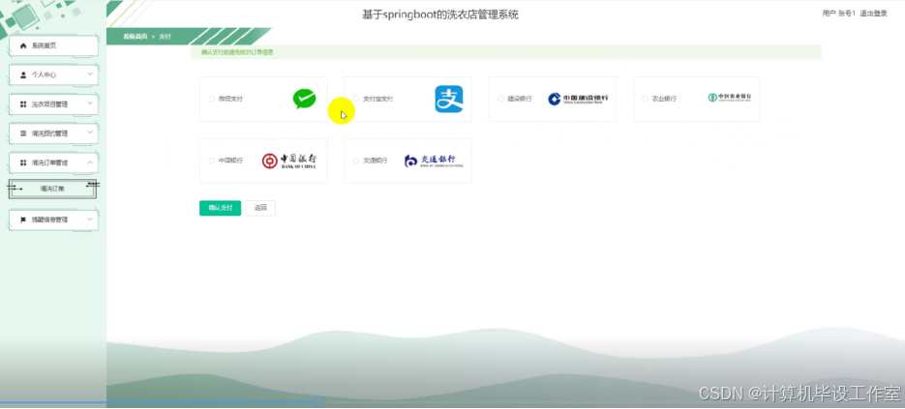Click the person icon beside 个人中心
This screenshot has width=905, height=409.
pyautogui.click(x=23, y=75)
